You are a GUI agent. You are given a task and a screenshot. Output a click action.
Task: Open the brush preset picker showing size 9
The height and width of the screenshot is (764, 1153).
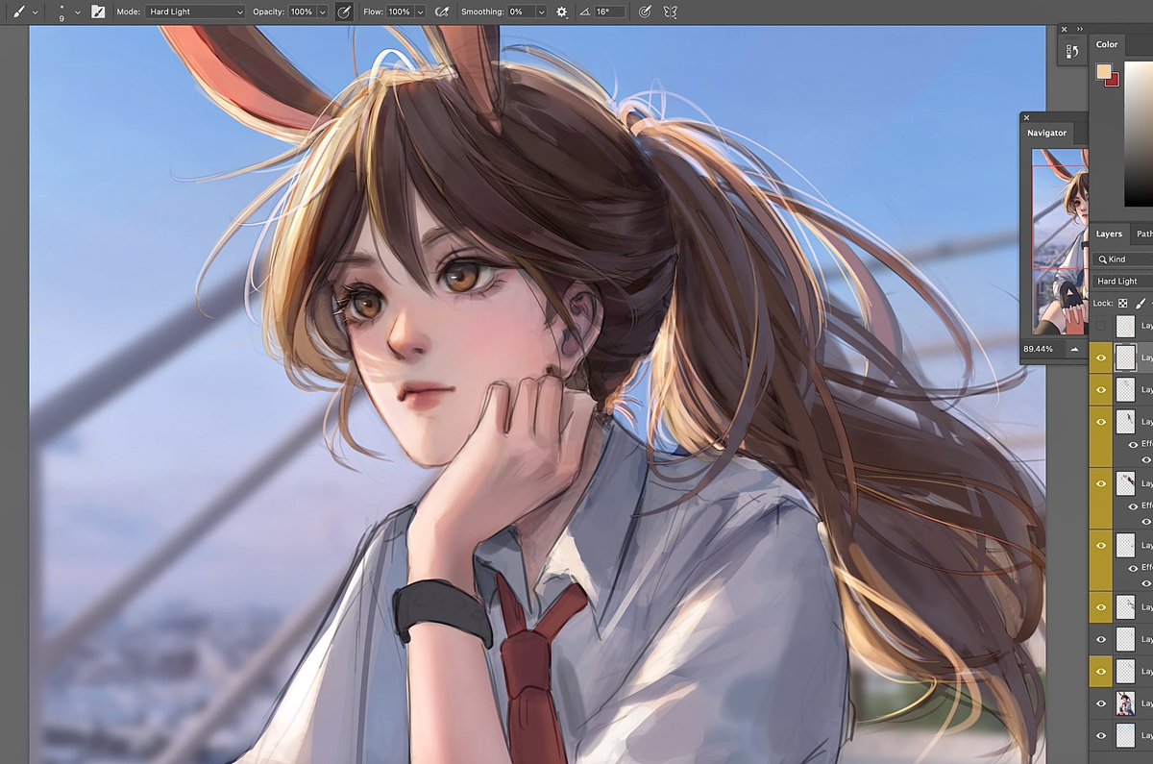tap(61, 12)
